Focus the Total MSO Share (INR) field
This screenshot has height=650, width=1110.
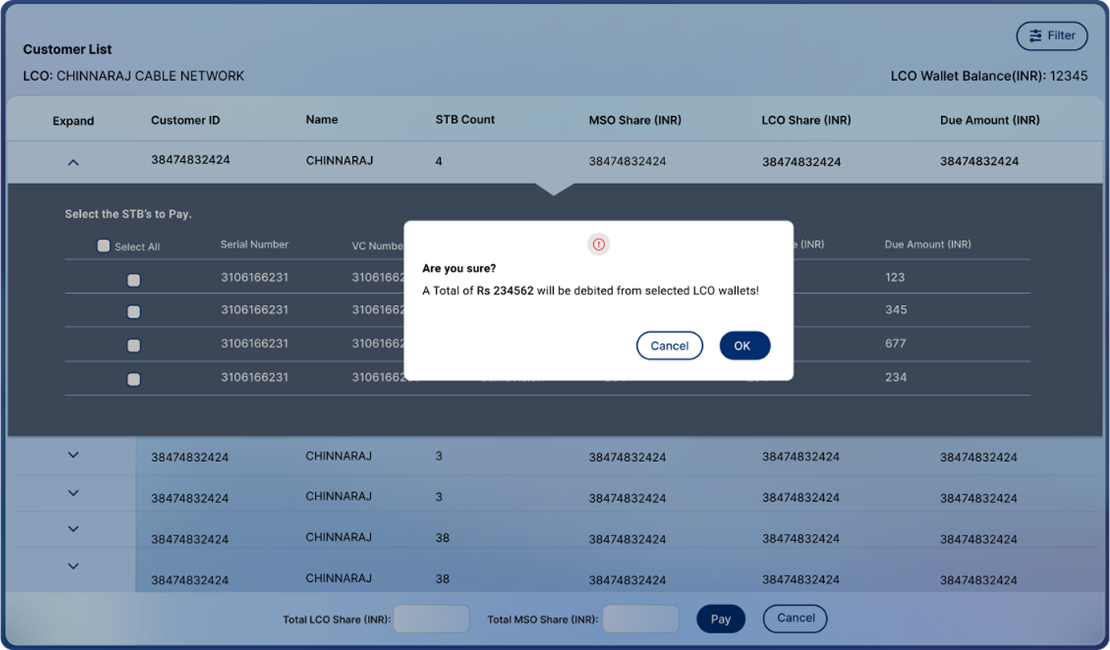tap(640, 619)
